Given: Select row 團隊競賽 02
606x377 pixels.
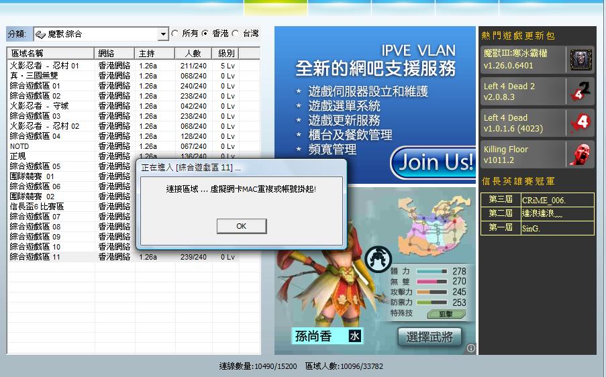Looking at the screenshot, I should click(72, 197).
